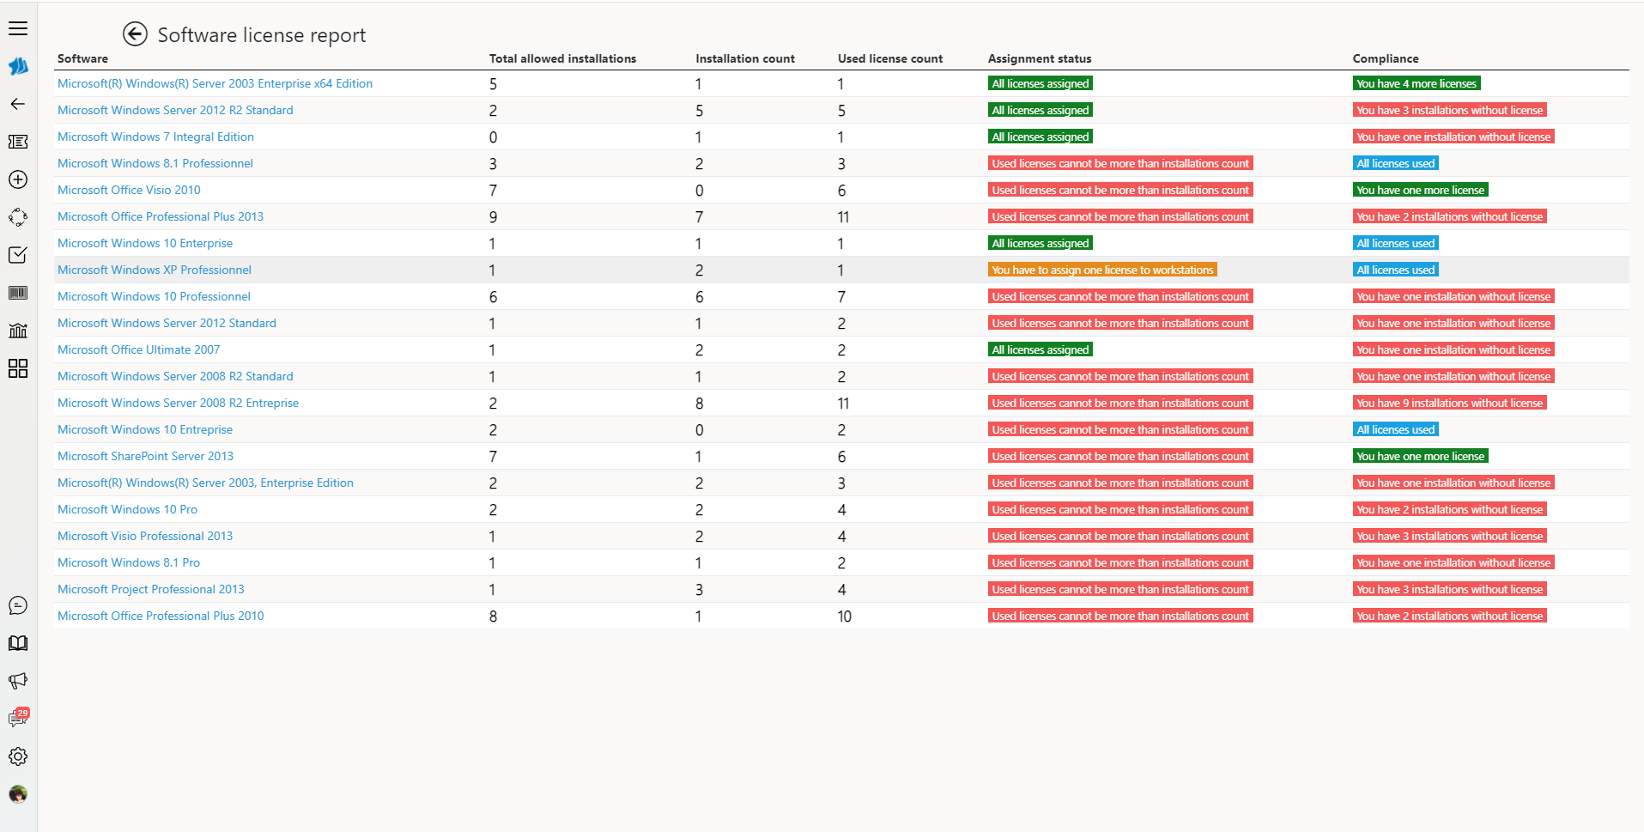The image size is (1644, 832).
Task: Click 'You have to assign one license to workstations'
Action: point(1102,270)
